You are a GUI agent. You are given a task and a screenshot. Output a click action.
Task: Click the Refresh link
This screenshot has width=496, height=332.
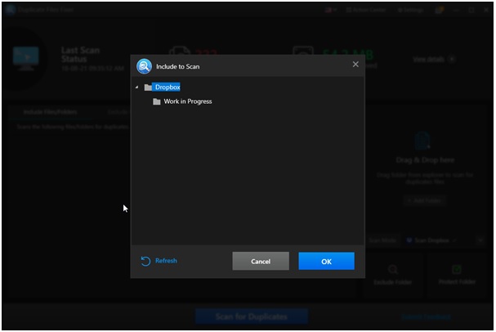[x=166, y=261]
